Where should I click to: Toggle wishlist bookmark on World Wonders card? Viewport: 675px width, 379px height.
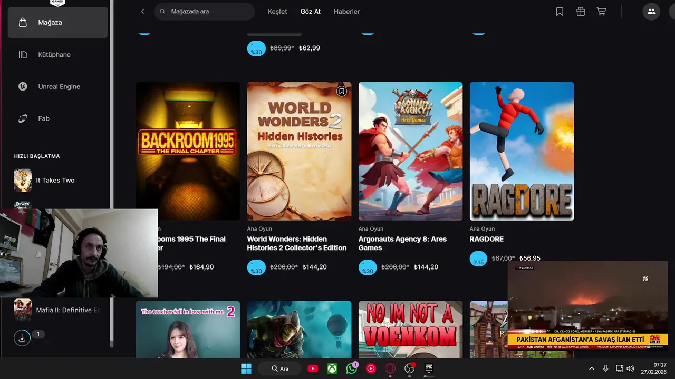(x=342, y=92)
